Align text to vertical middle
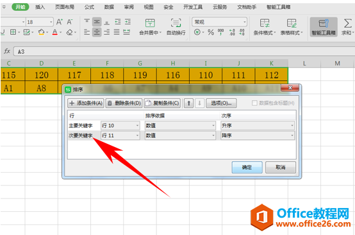The height and width of the screenshot is (235, 355). (97, 22)
